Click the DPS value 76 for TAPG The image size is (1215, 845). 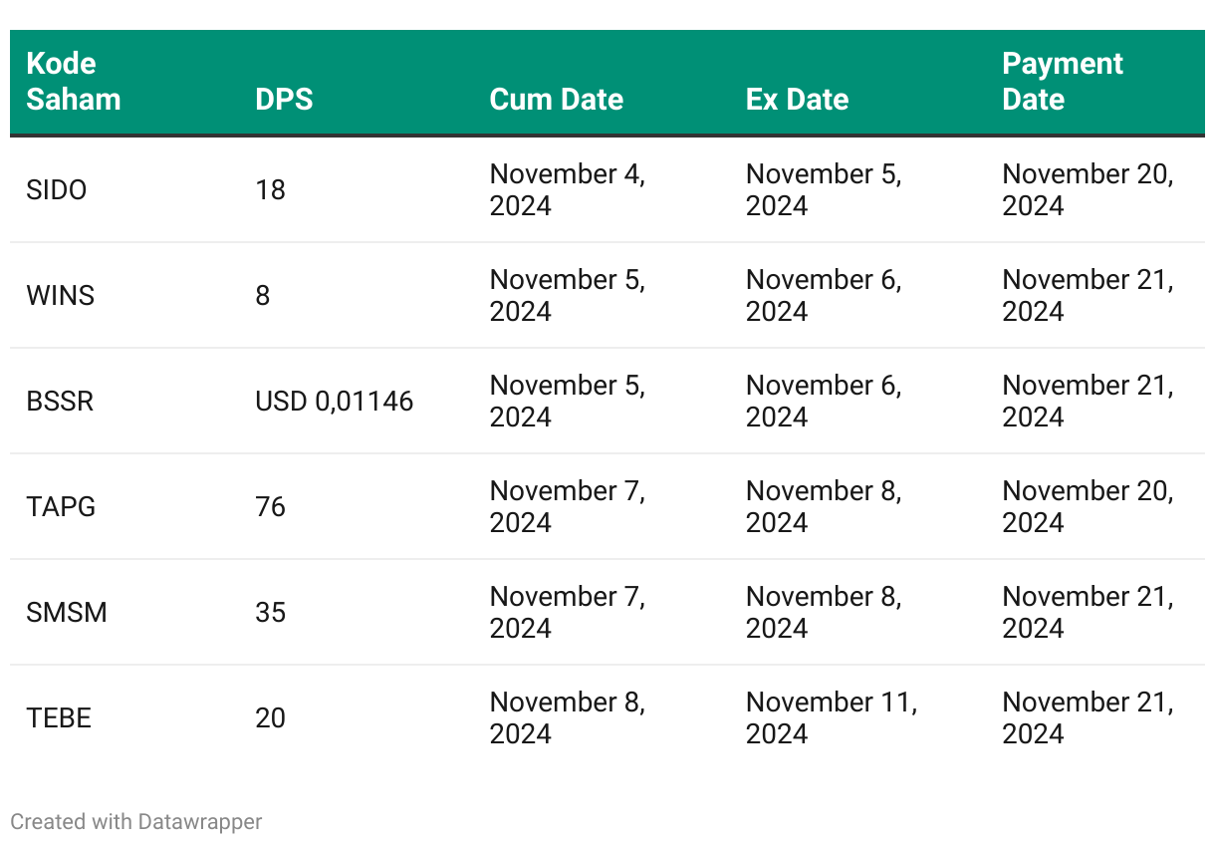click(270, 506)
